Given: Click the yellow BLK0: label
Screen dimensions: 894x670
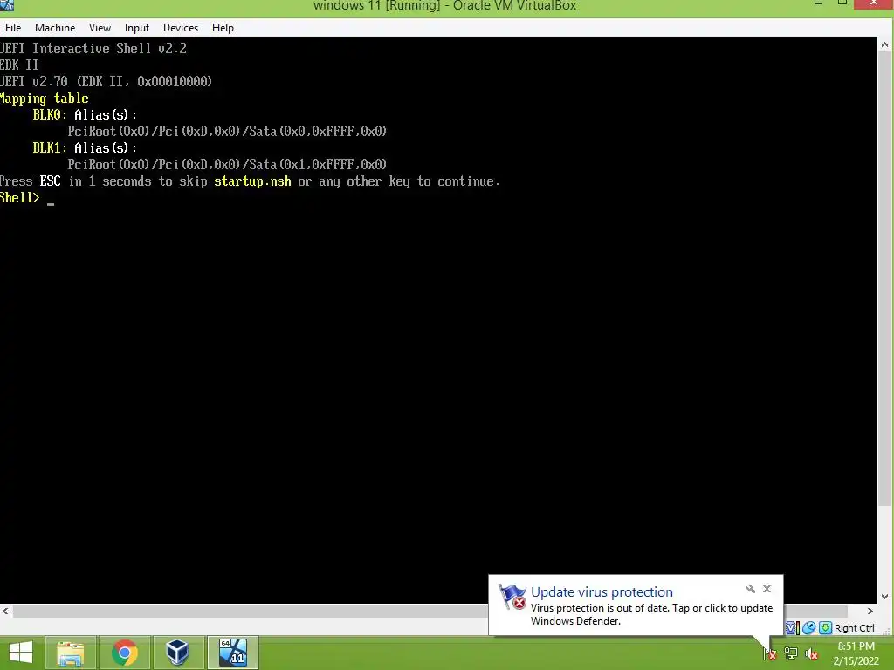Looking at the screenshot, I should 50,114.
